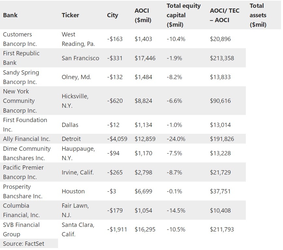Click the Total equity capital header
283x250 pixels.
point(184,15)
